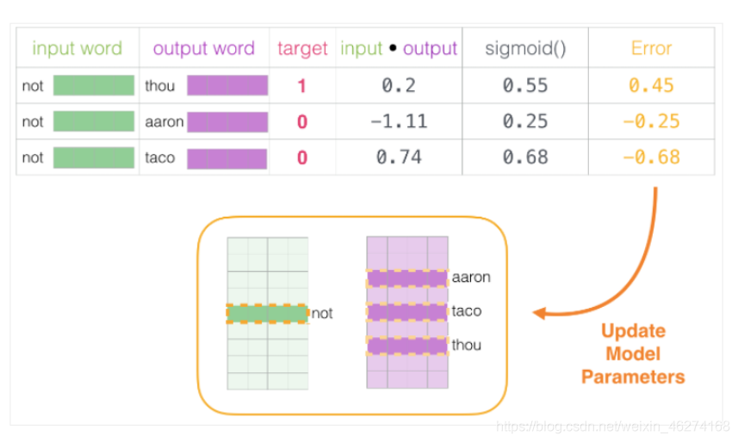Click the green embedding bar beside first 'not'
738x442 pixels.
(x=94, y=85)
